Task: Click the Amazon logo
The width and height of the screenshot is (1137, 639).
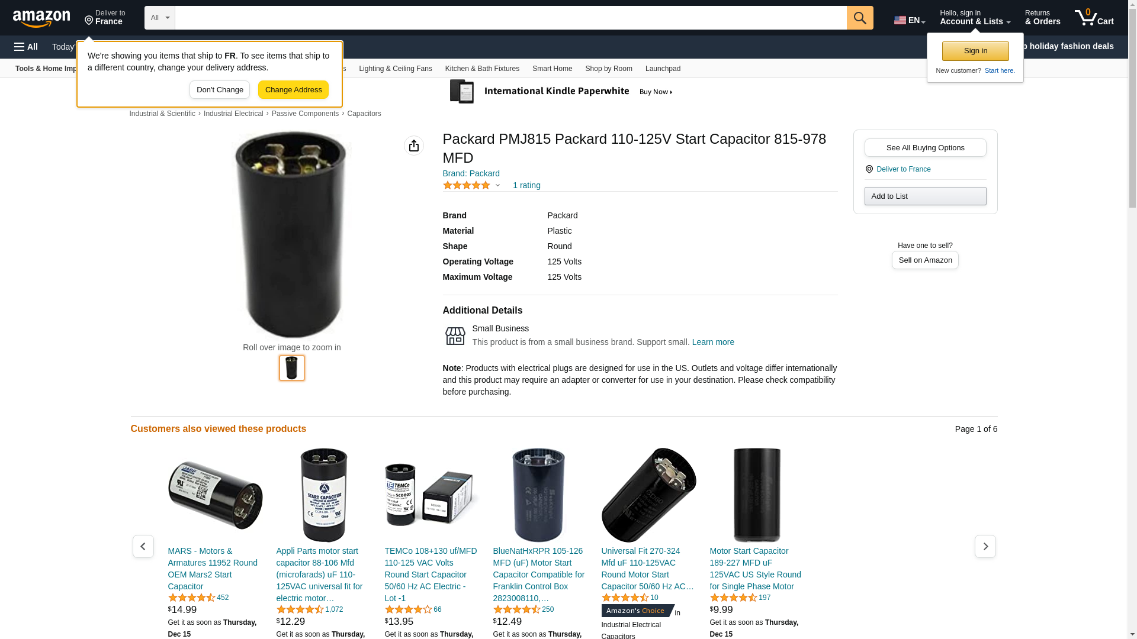Action: point(41,18)
